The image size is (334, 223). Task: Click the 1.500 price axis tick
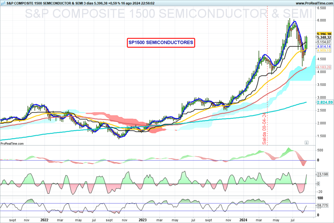tap(322, 136)
